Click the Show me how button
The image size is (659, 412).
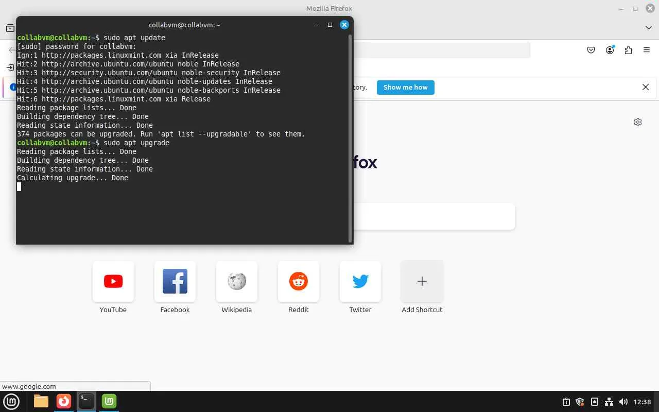click(x=406, y=88)
